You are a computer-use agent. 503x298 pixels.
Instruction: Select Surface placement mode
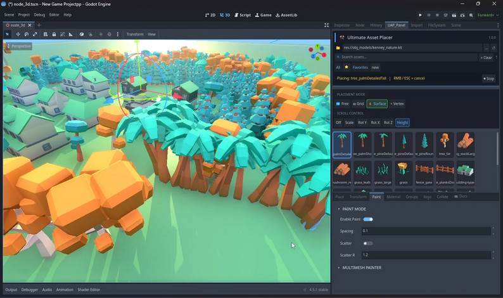coord(377,104)
